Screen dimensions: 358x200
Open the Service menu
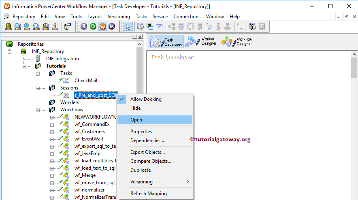pyautogui.click(x=160, y=17)
